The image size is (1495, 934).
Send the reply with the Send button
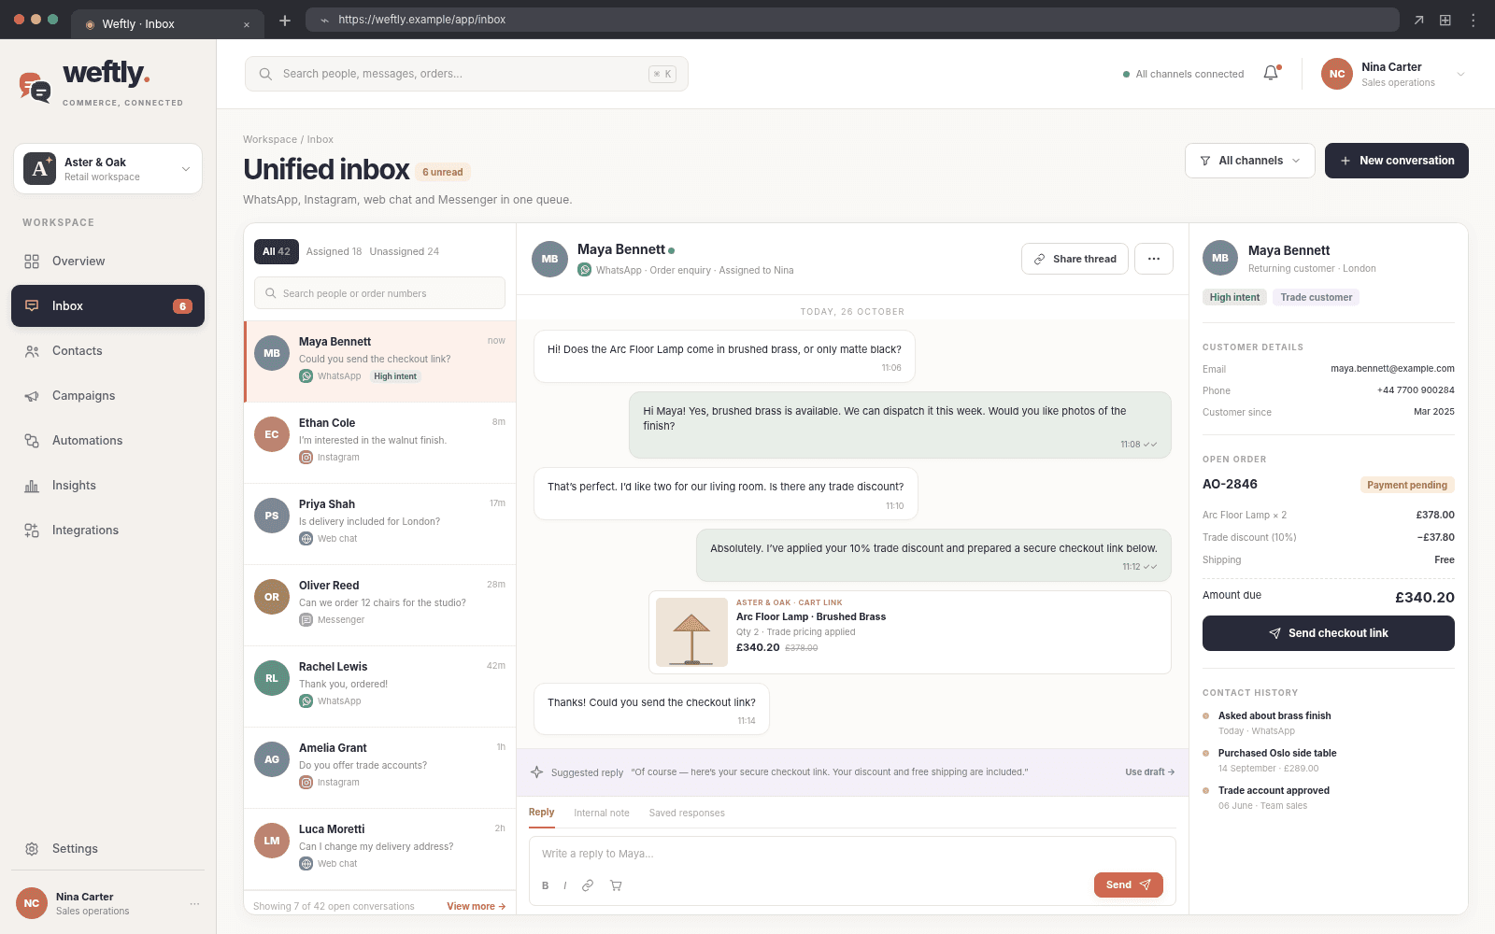coord(1129,884)
